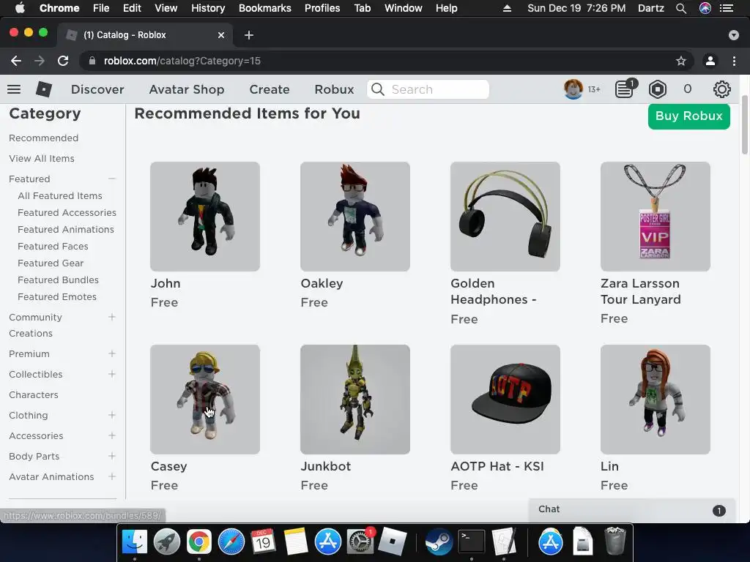This screenshot has width=750, height=562.
Task: Expand the Premium category
Action: (112, 353)
